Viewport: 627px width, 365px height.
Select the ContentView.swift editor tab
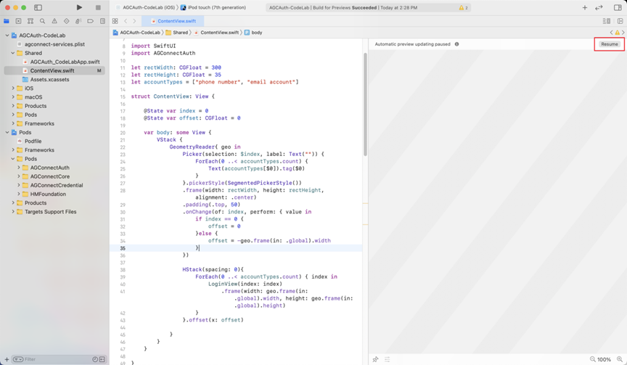pos(173,21)
